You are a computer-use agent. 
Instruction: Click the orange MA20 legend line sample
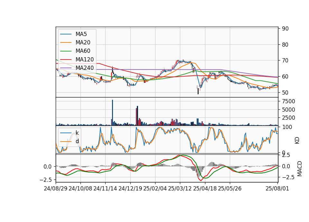coord(66,42)
